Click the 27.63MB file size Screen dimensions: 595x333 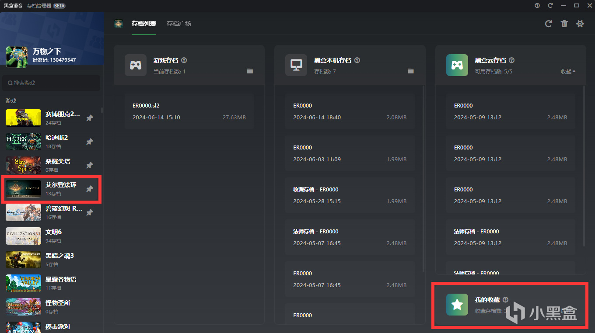(234, 118)
